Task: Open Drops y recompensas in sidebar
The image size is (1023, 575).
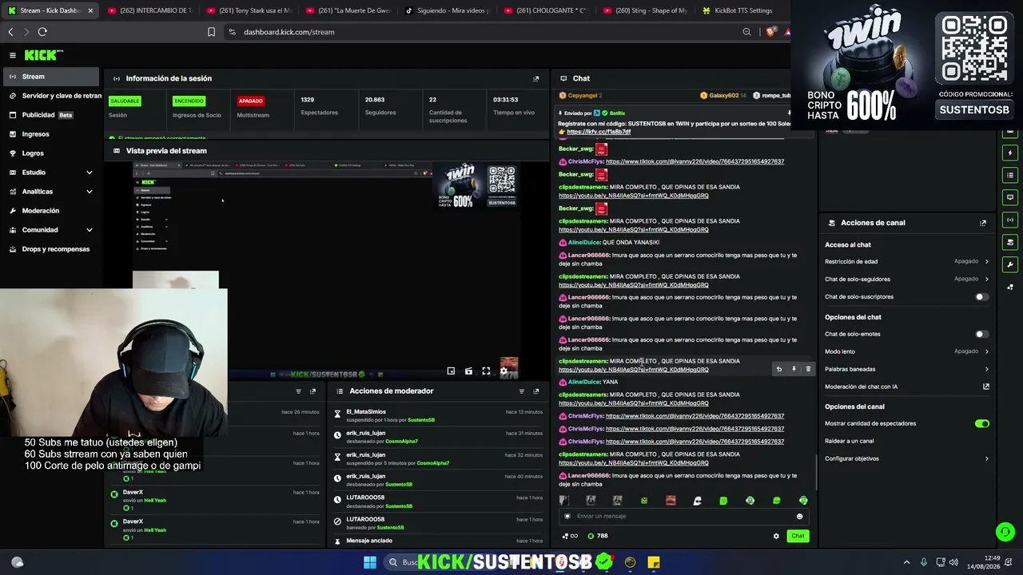Action: click(52, 249)
